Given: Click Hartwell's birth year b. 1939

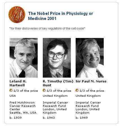Looking at the screenshot, I should click(x=15, y=118).
